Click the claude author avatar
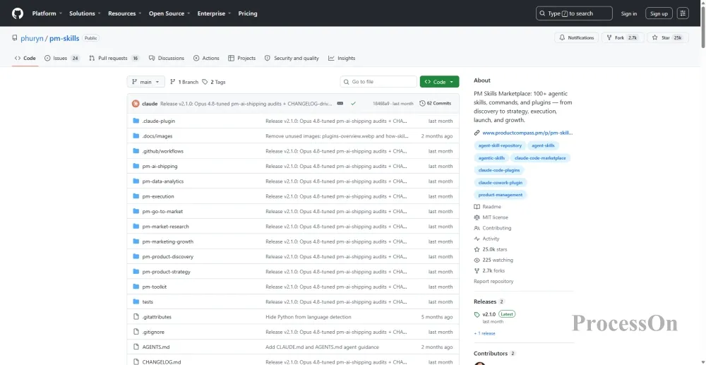 pos(136,104)
